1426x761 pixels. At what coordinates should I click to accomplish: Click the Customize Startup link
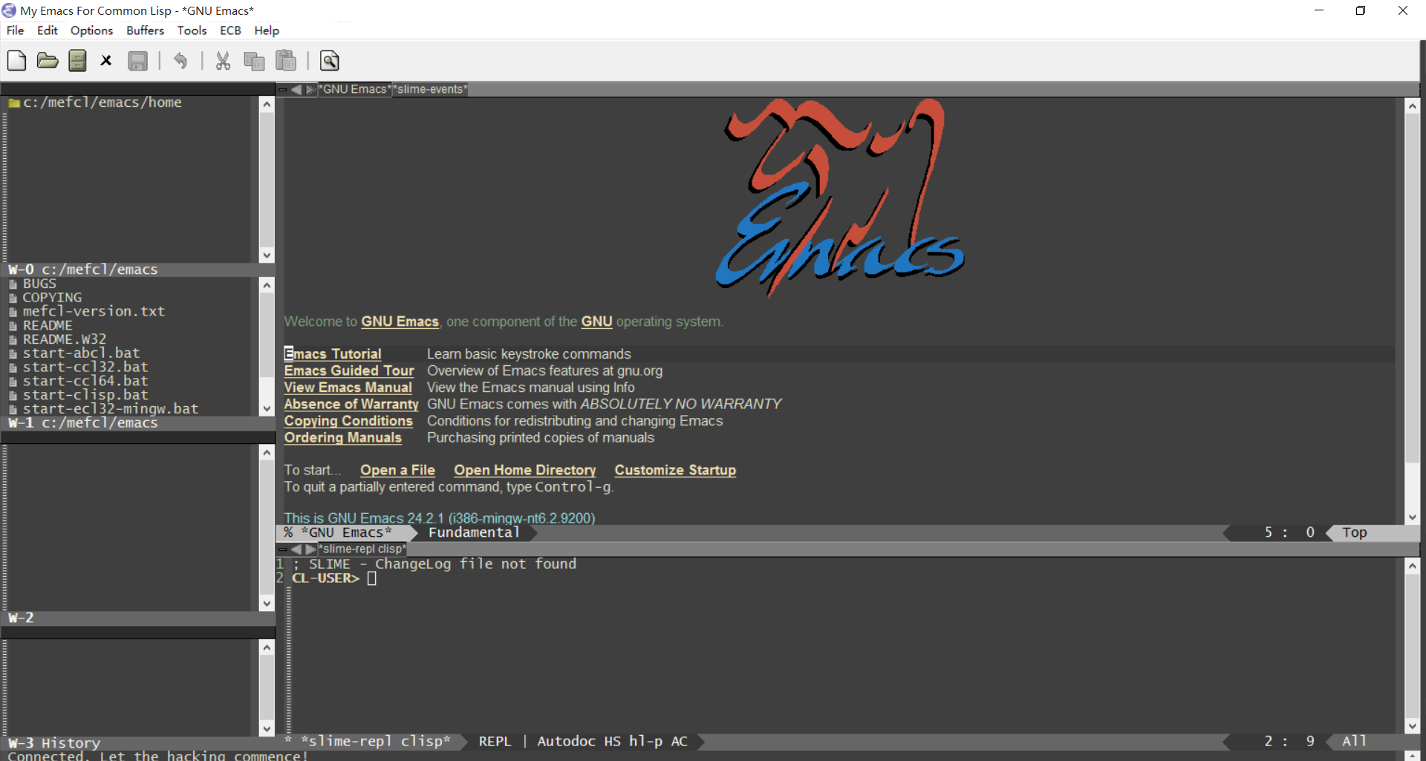[675, 470]
